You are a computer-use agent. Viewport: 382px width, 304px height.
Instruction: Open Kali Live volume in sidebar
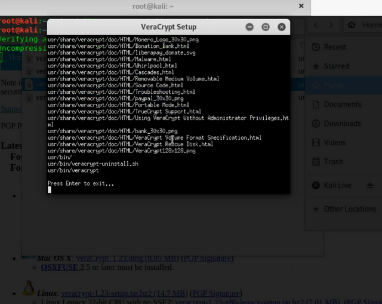tap(337, 185)
